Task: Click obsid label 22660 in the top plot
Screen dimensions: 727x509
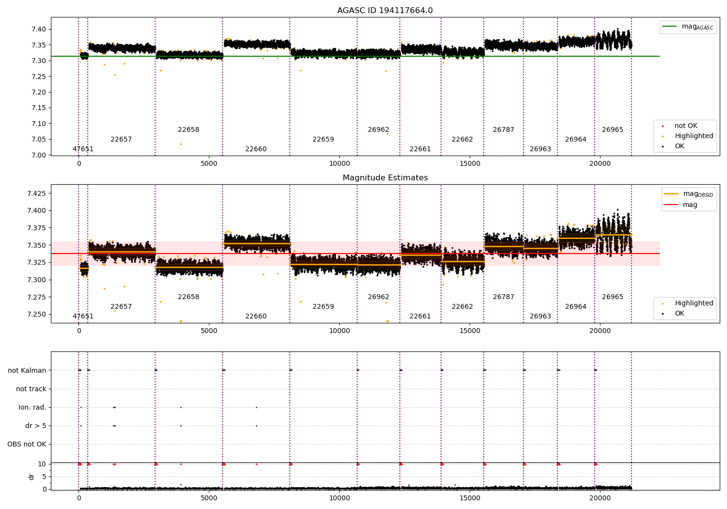Action: [256, 149]
